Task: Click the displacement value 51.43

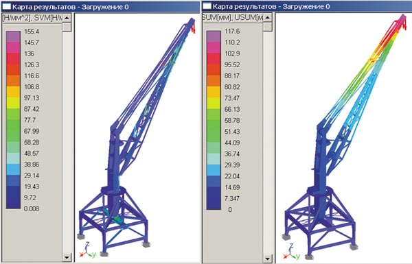Action: coord(232,132)
